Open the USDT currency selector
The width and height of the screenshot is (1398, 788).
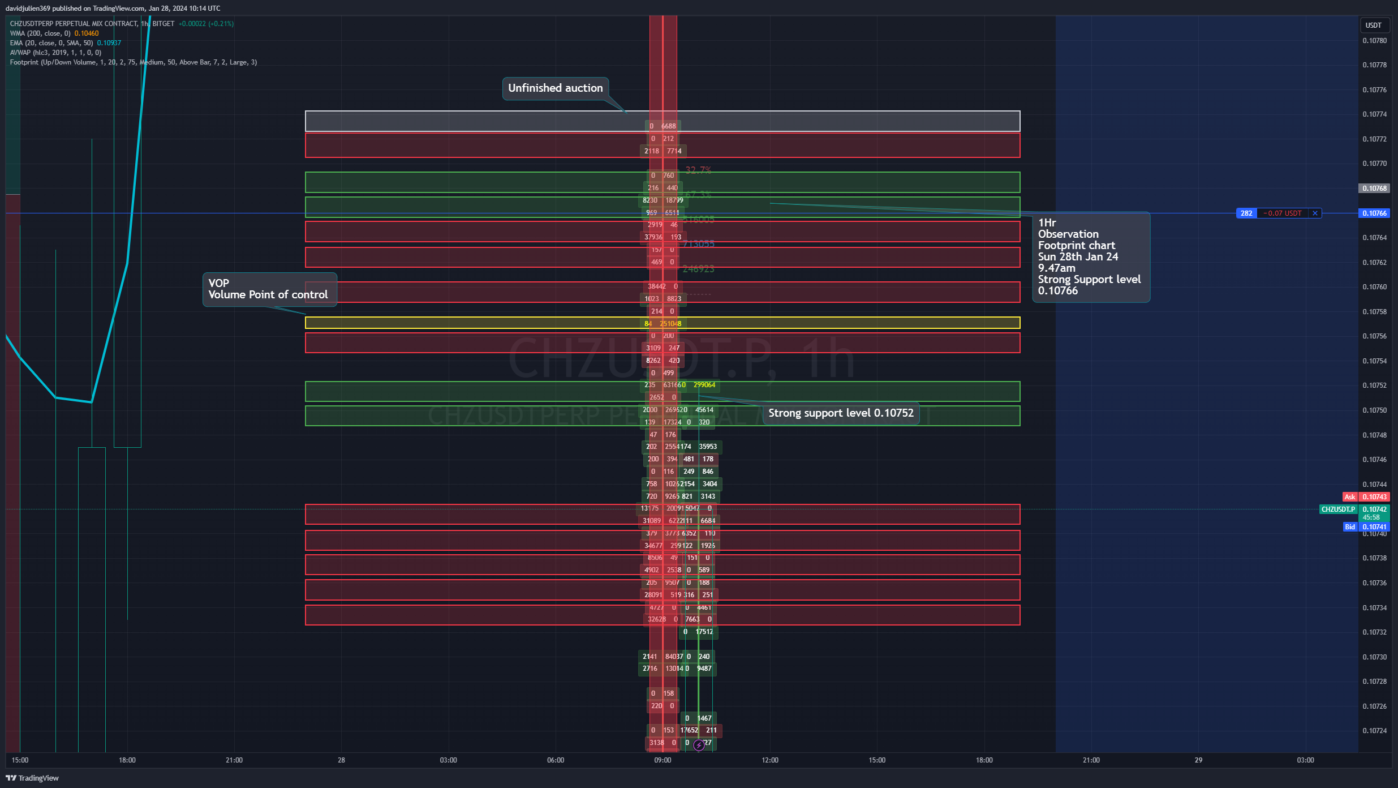1373,25
